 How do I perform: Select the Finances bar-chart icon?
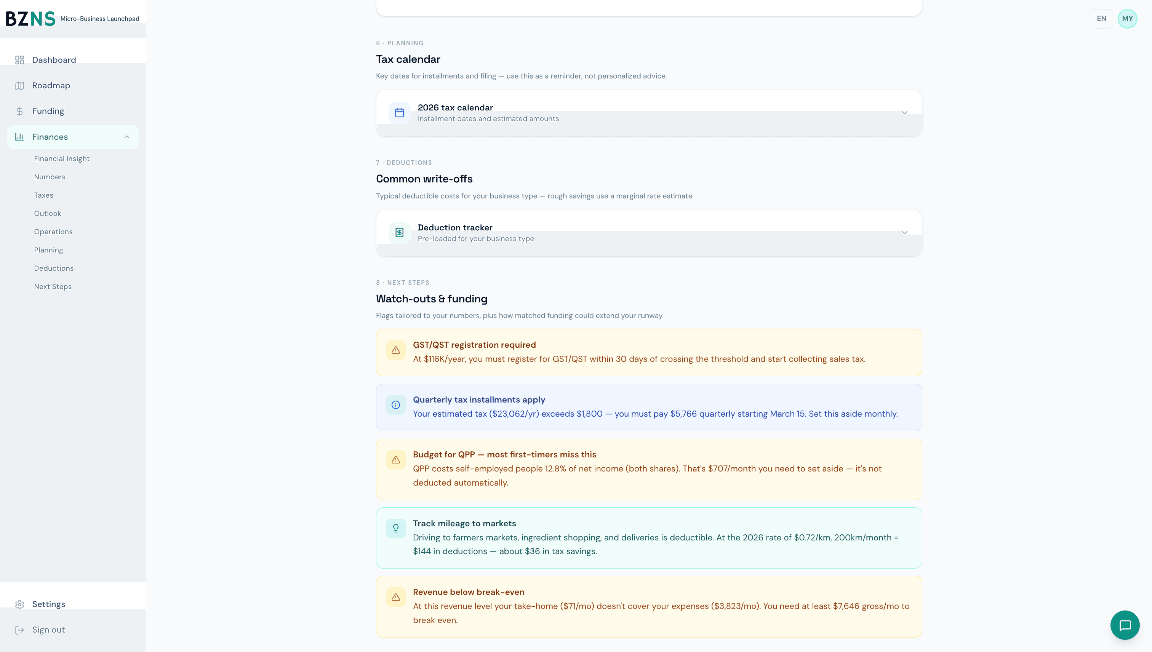pos(20,137)
